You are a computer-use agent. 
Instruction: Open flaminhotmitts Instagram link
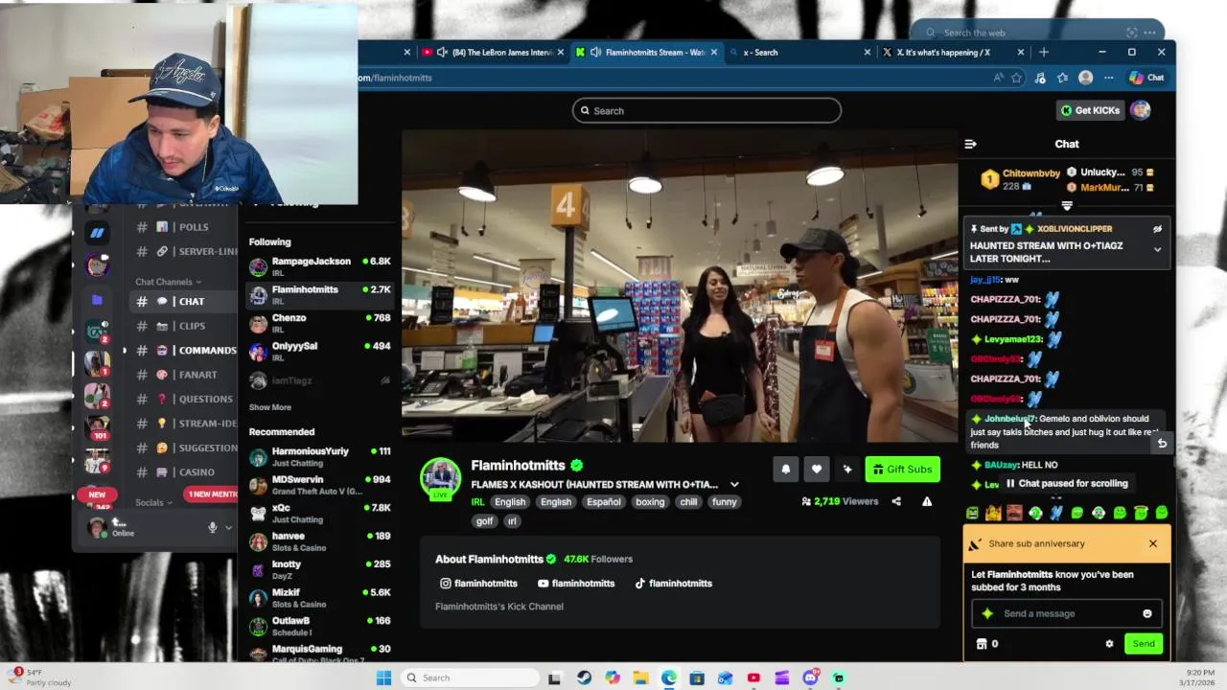point(478,584)
